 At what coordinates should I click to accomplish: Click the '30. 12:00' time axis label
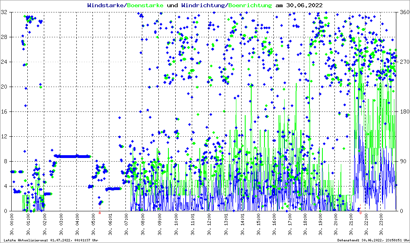[x=209, y=224]
